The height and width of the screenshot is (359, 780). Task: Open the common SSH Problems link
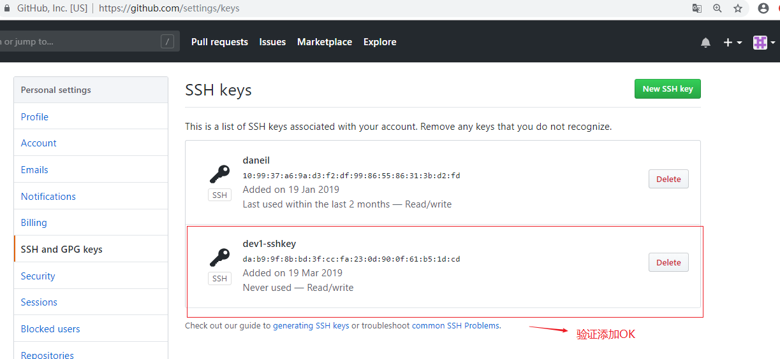(455, 325)
